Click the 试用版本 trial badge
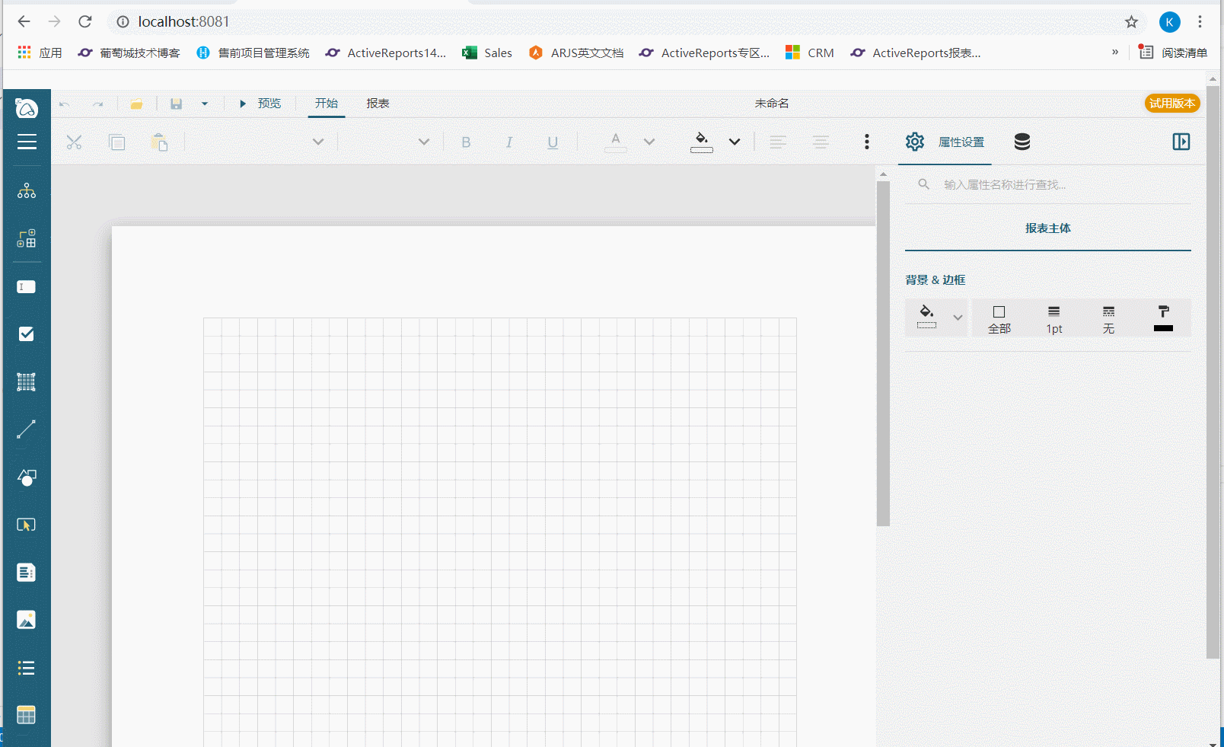 [x=1172, y=104]
